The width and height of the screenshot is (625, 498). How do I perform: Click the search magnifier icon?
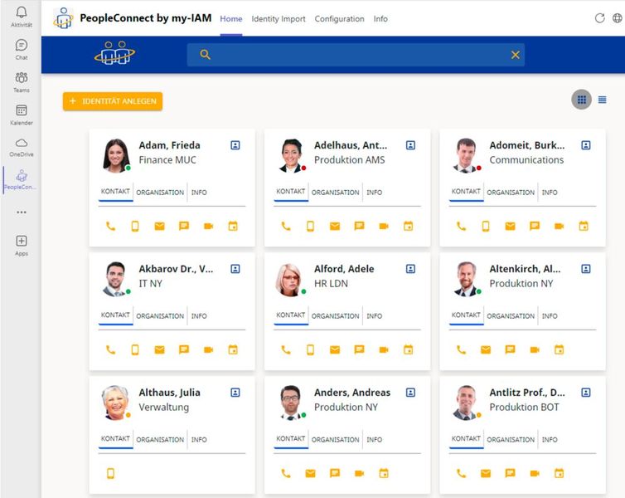point(205,55)
